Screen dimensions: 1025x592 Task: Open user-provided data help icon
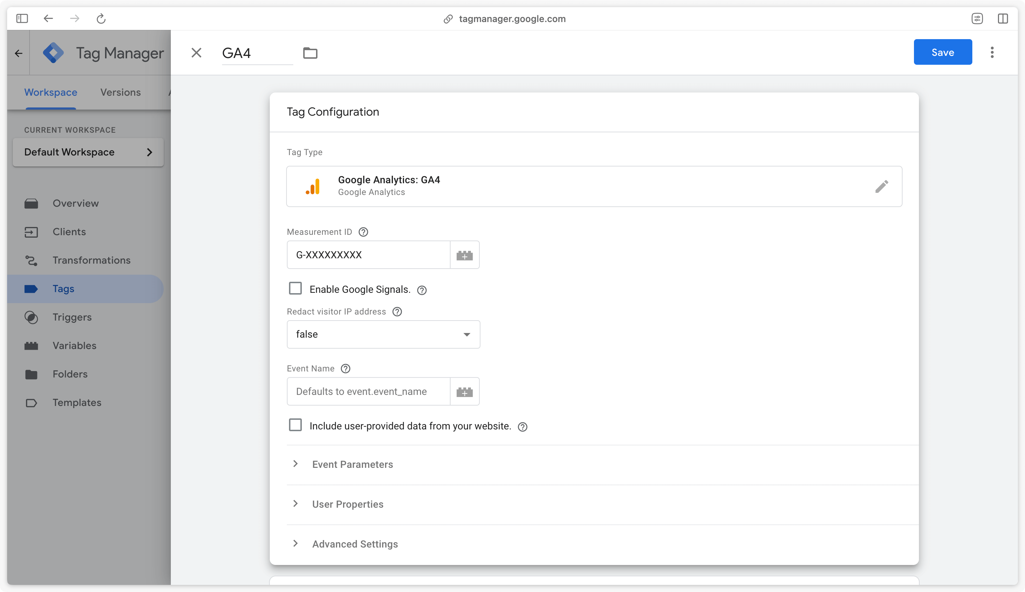(x=523, y=427)
